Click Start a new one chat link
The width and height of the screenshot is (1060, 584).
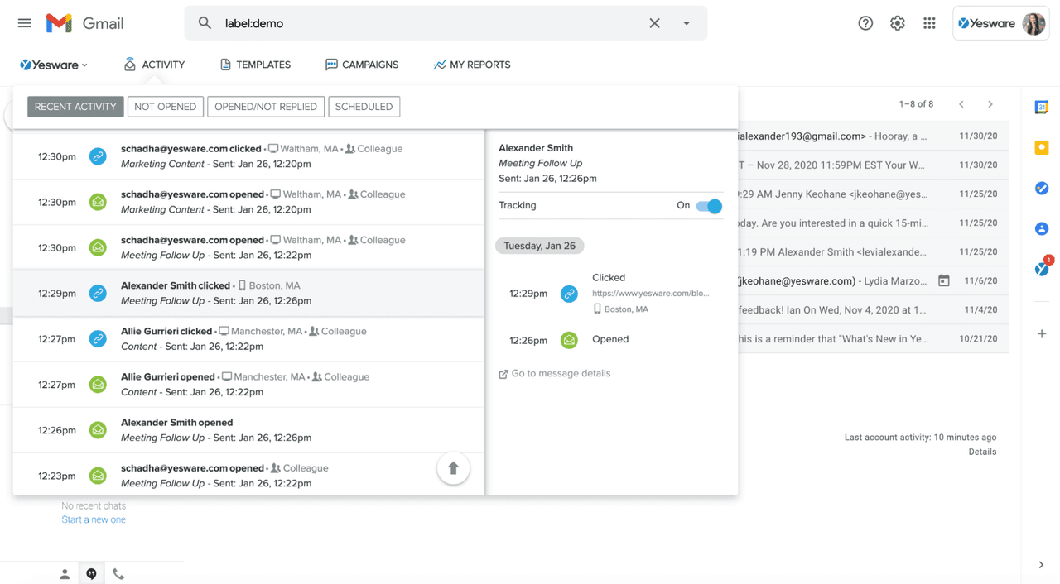[93, 519]
